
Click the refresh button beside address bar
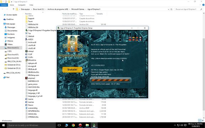[x=172, y=9]
